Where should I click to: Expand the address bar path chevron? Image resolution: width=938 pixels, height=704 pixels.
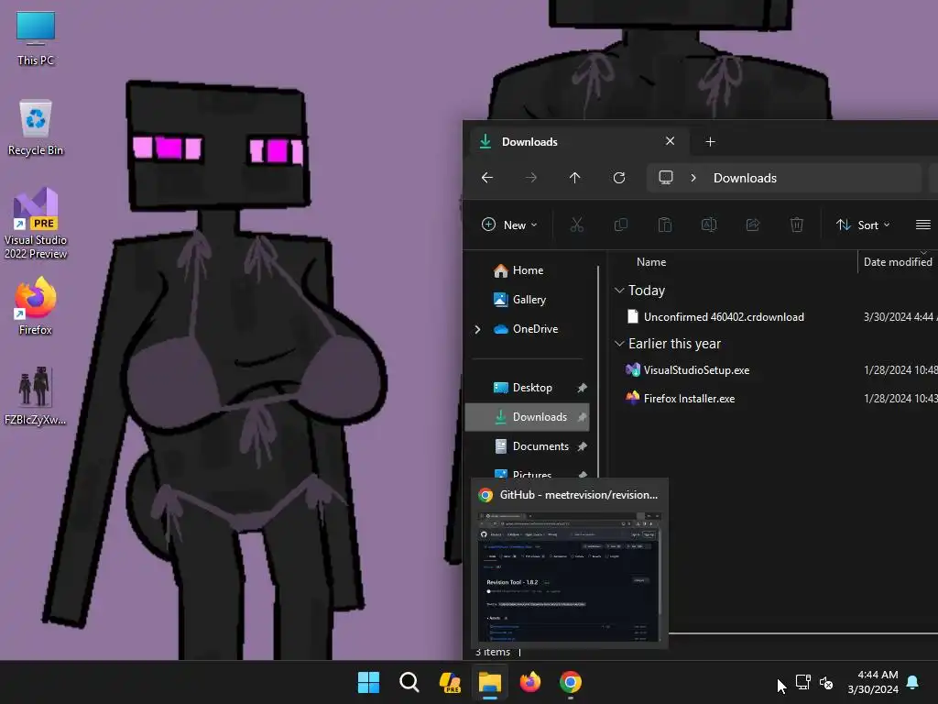(x=693, y=178)
